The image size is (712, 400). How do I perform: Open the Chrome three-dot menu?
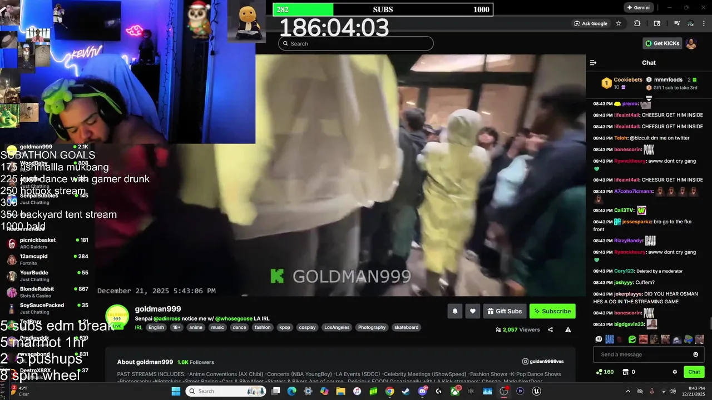[704, 23]
